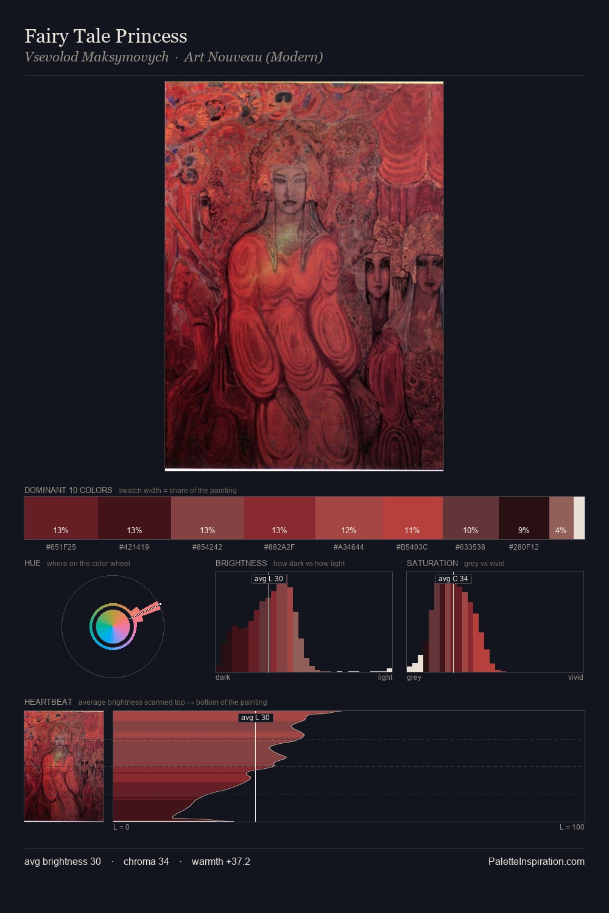This screenshot has height=913, width=609.
Task: Select the #A34644 color swatch
Action: pos(349,518)
